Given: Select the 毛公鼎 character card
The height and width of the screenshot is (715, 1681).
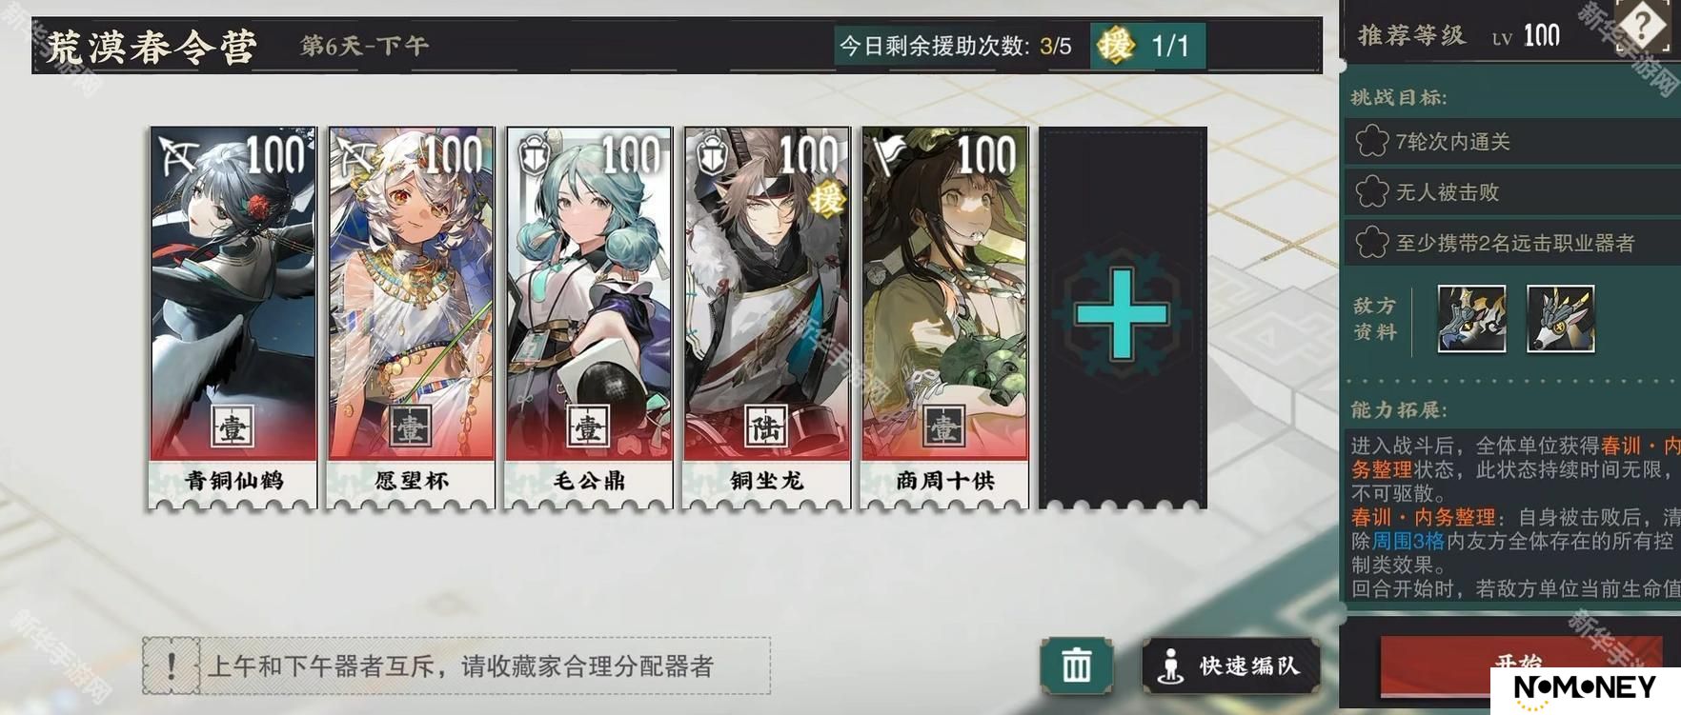Looking at the screenshot, I should tap(589, 317).
